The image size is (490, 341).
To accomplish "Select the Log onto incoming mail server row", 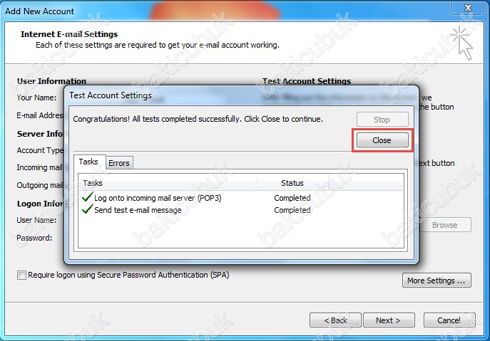I will tap(157, 198).
